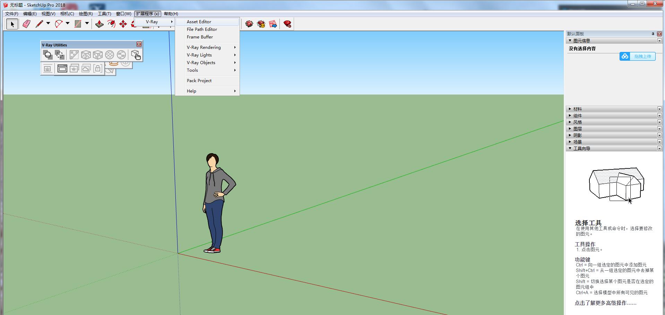The image size is (665, 315).
Task: Expand the 材料 panel
Action: (x=577, y=109)
